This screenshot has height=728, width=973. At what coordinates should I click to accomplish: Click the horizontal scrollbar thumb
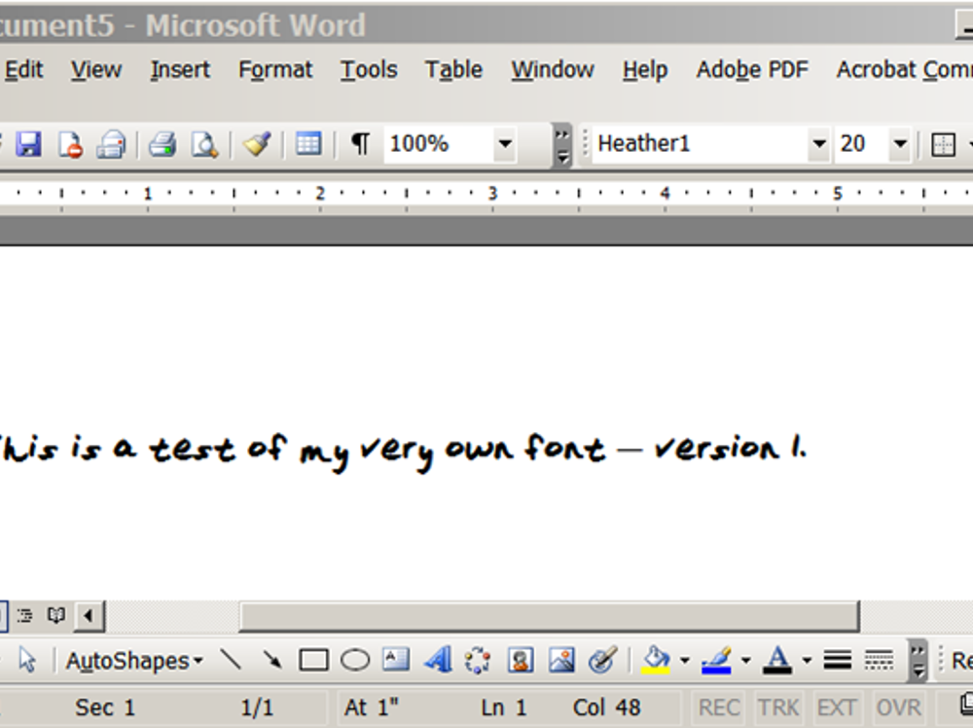(x=549, y=616)
